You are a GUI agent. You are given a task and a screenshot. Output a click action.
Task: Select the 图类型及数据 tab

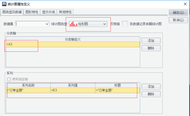[12, 12]
